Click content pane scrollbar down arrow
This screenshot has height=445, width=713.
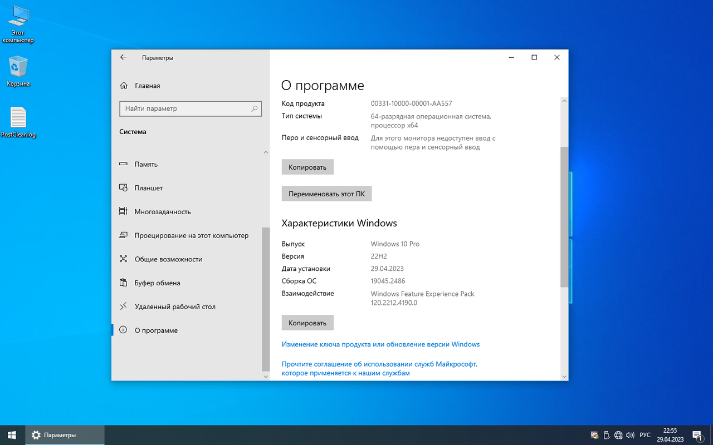(x=564, y=377)
